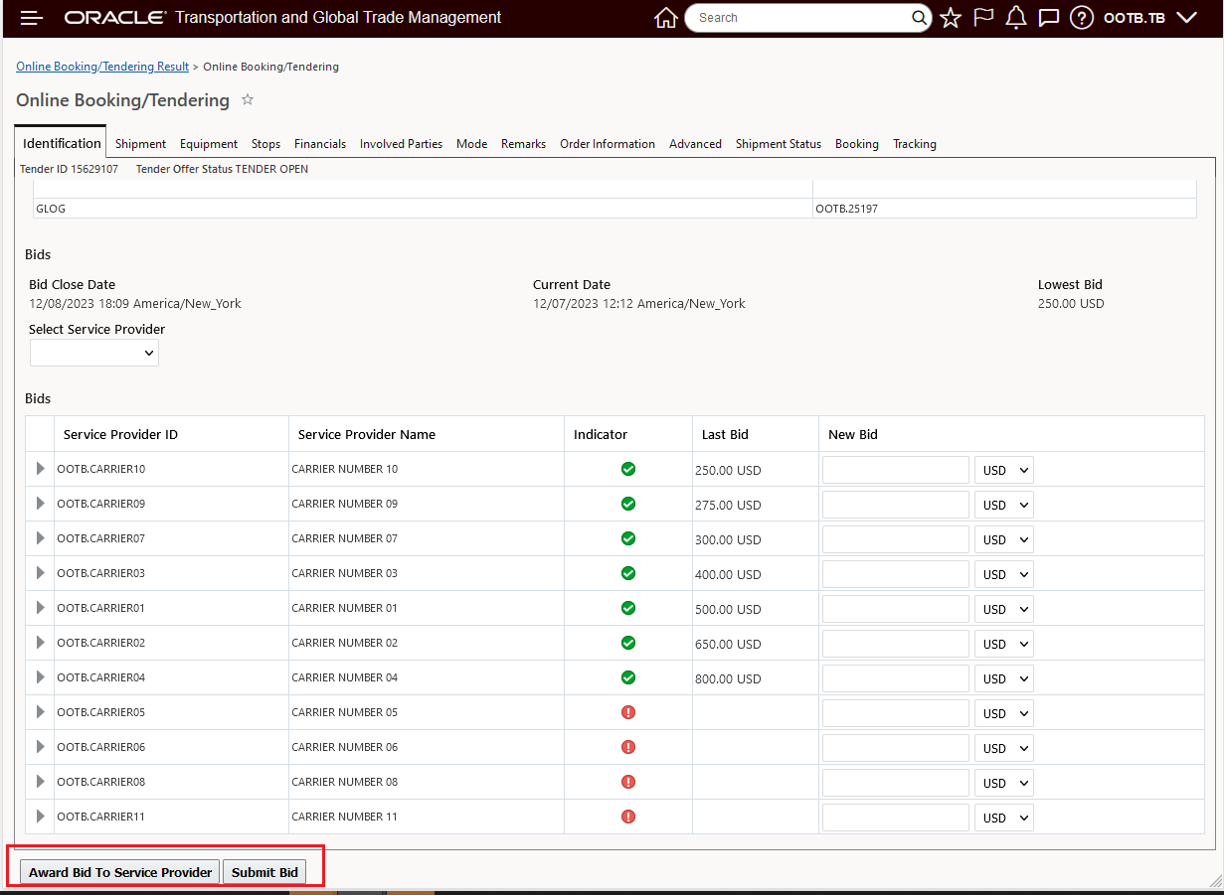Open the OOTB.TB user menu
The height and width of the screenshot is (895, 1224).
(x=1149, y=18)
